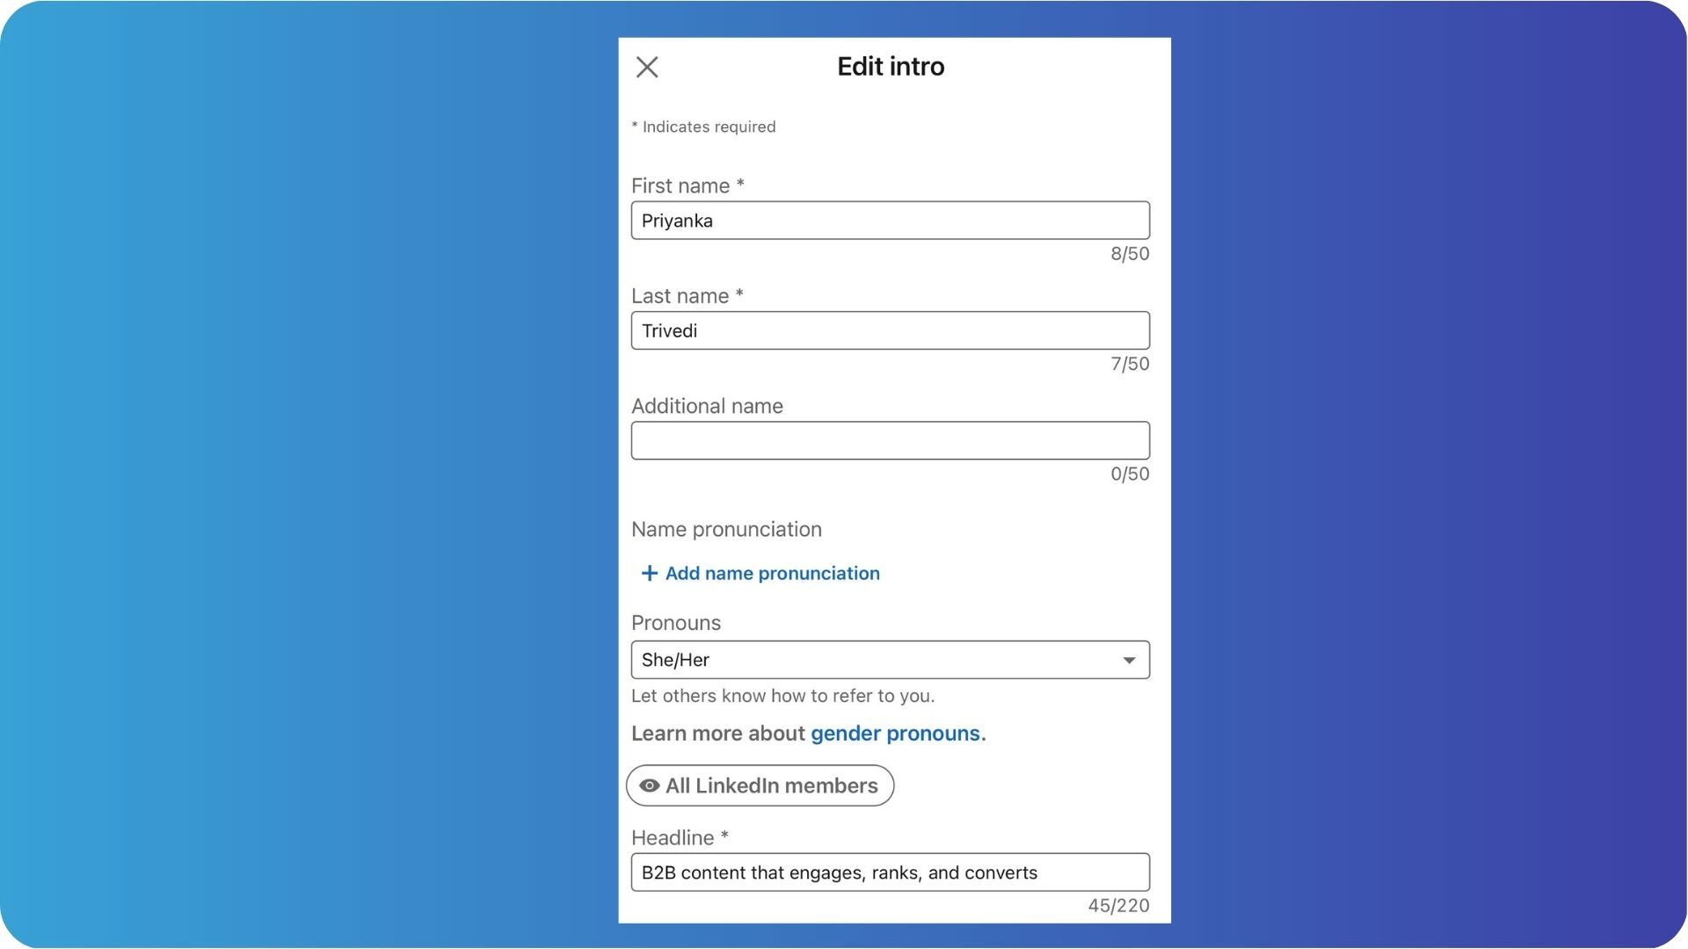Image resolution: width=1688 pixels, height=949 pixels.
Task: Click the First name input field
Action: click(890, 221)
